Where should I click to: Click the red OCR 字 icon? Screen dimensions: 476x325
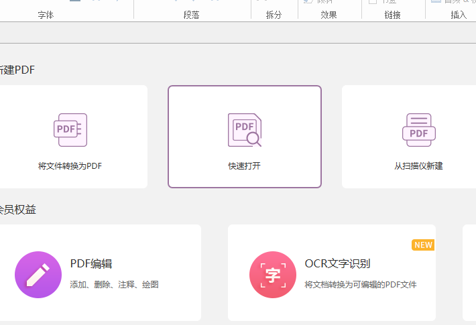[273, 275]
